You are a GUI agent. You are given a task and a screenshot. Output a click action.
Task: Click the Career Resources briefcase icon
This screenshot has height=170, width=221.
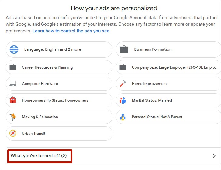click(13, 67)
